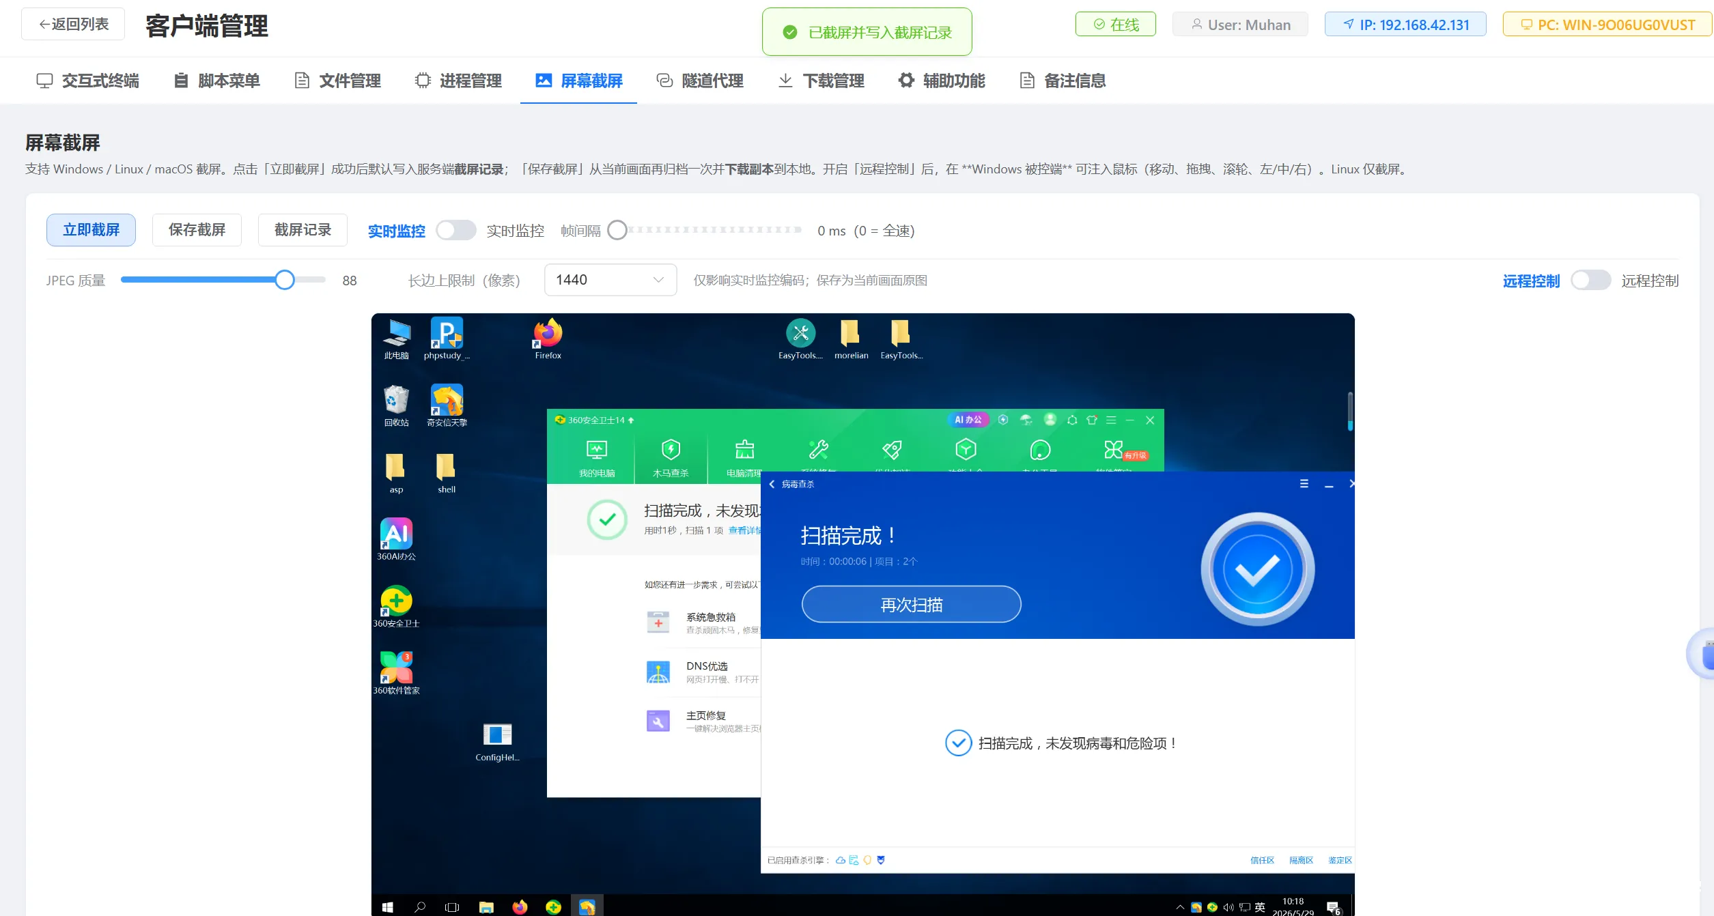Switch to the 进程管理 tab
Image resolution: width=1714 pixels, height=916 pixels.
pyautogui.click(x=458, y=81)
